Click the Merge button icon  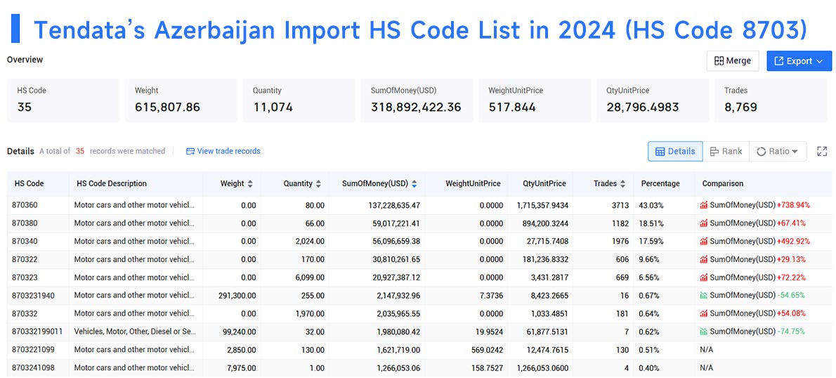[x=719, y=61]
